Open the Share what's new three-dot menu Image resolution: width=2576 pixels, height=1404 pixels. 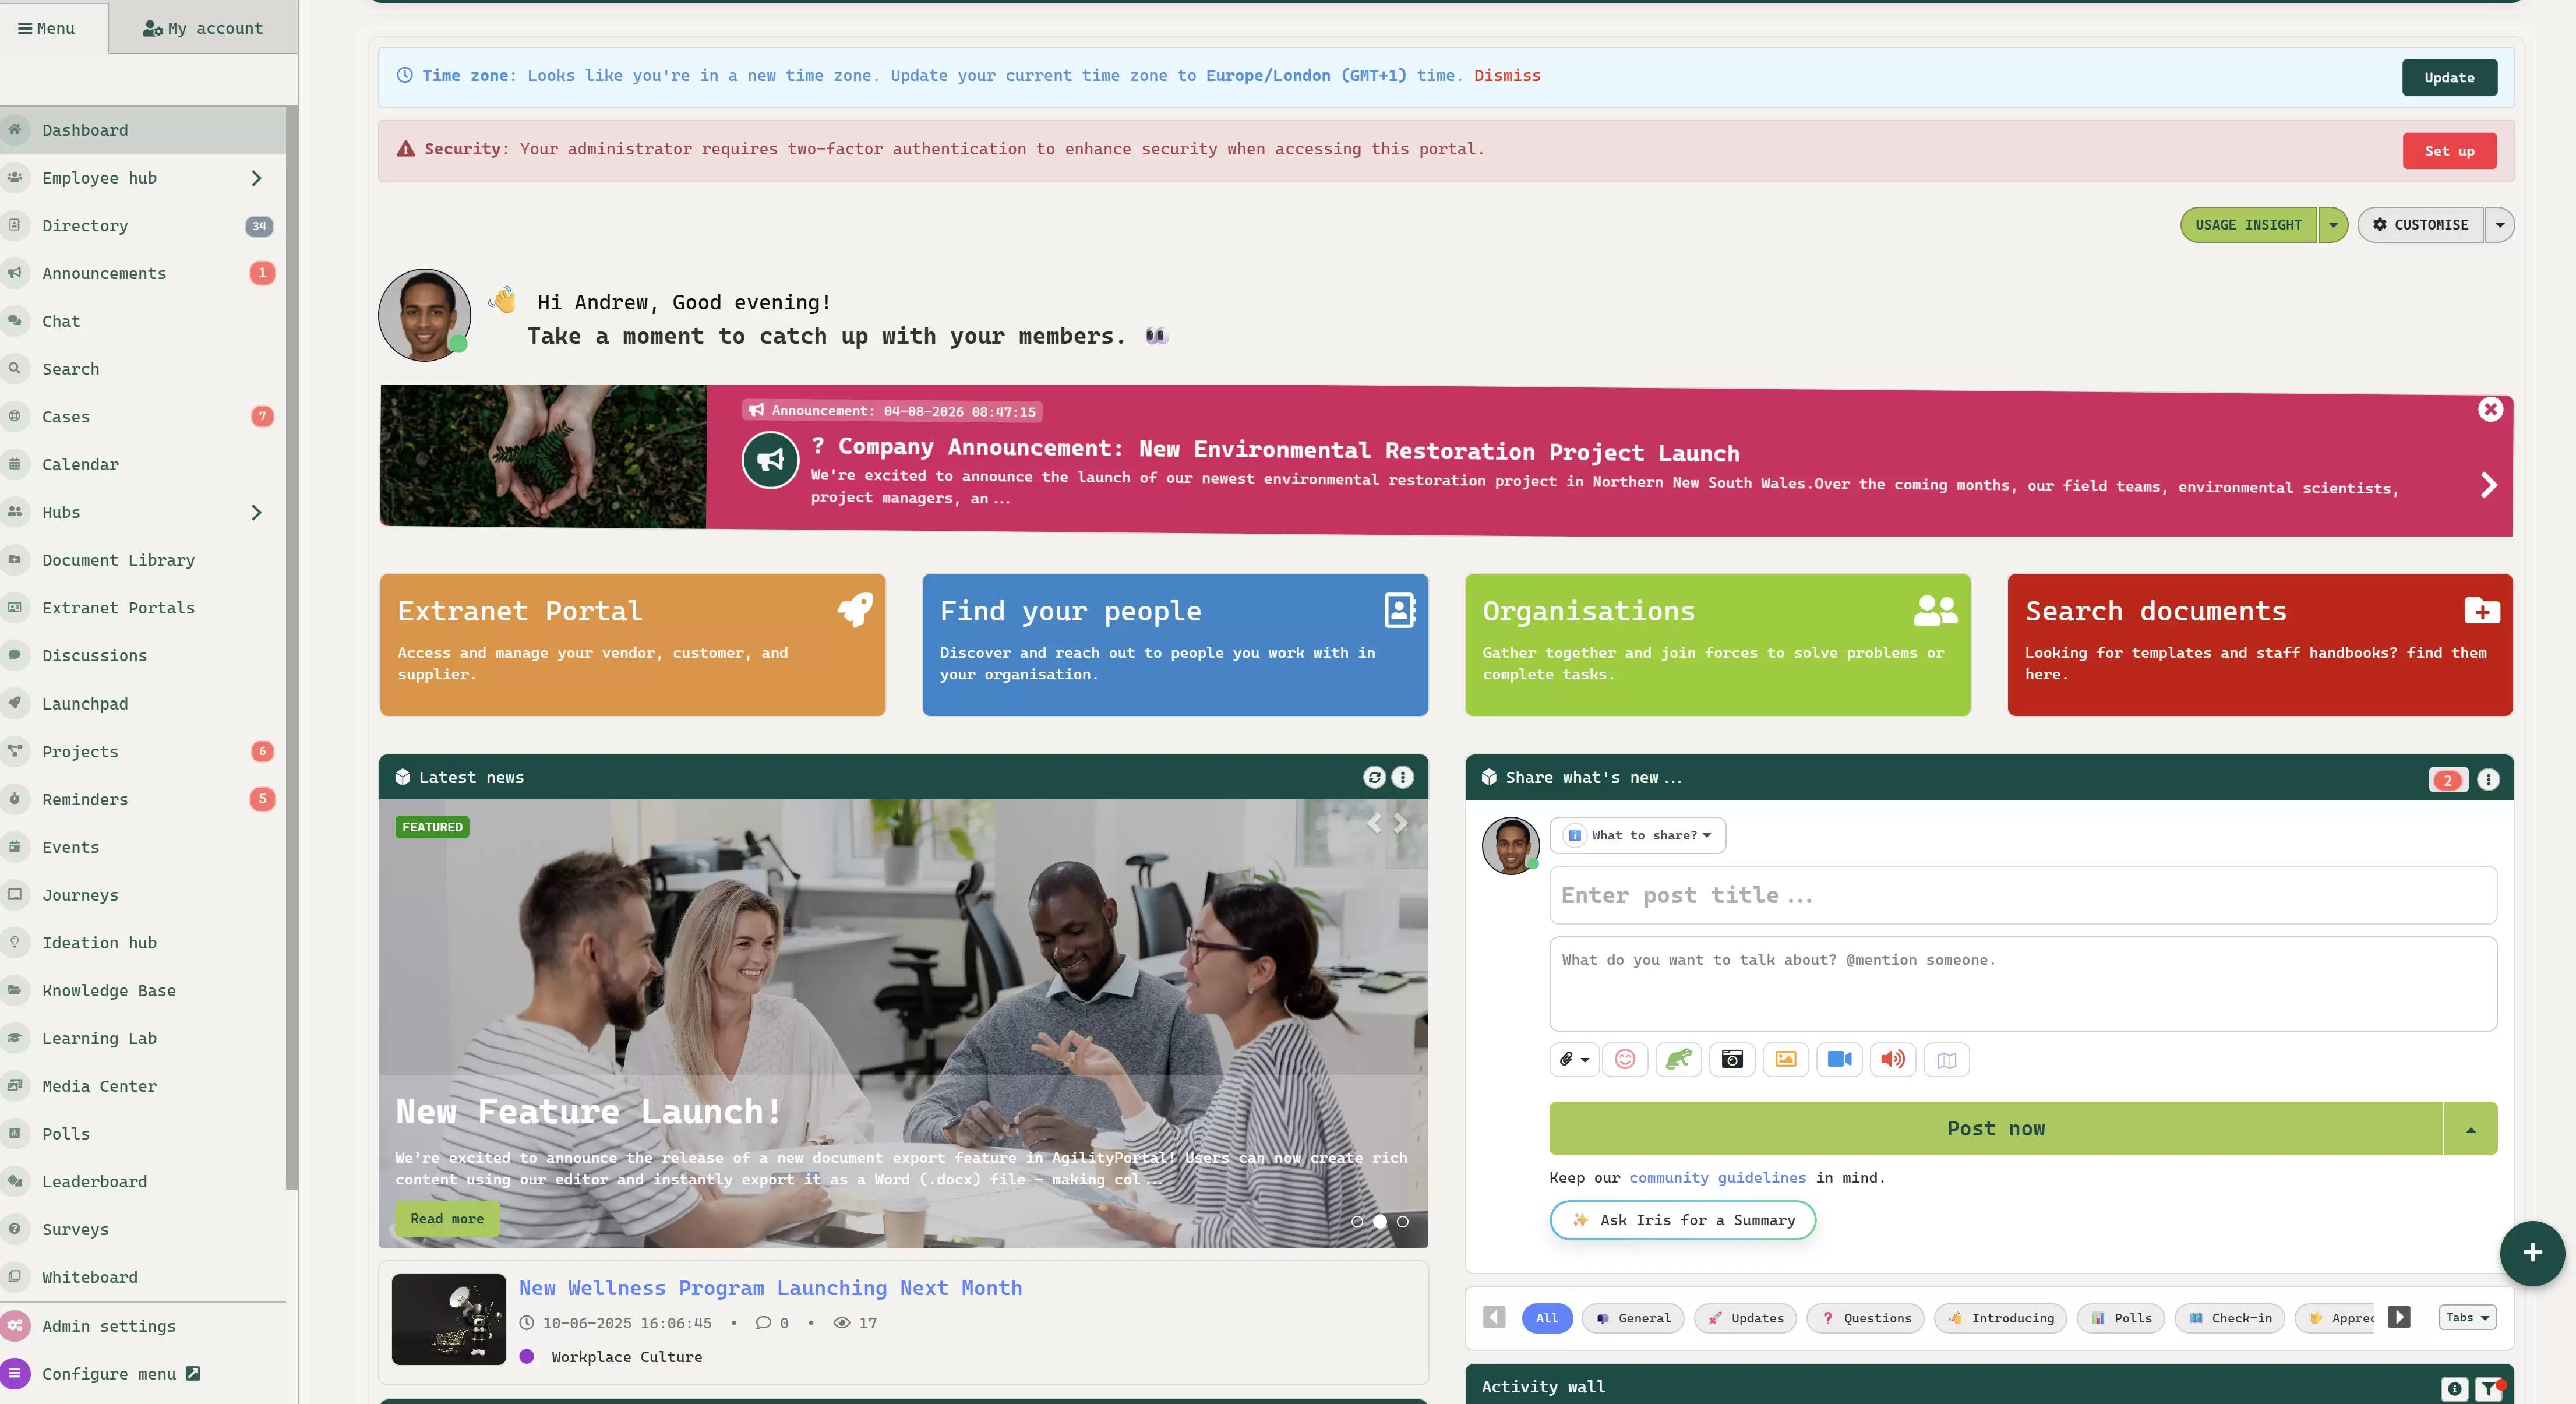pos(2488,780)
